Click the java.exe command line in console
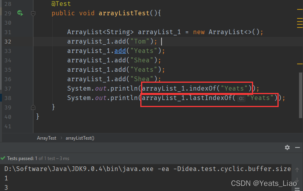 pos(148,169)
